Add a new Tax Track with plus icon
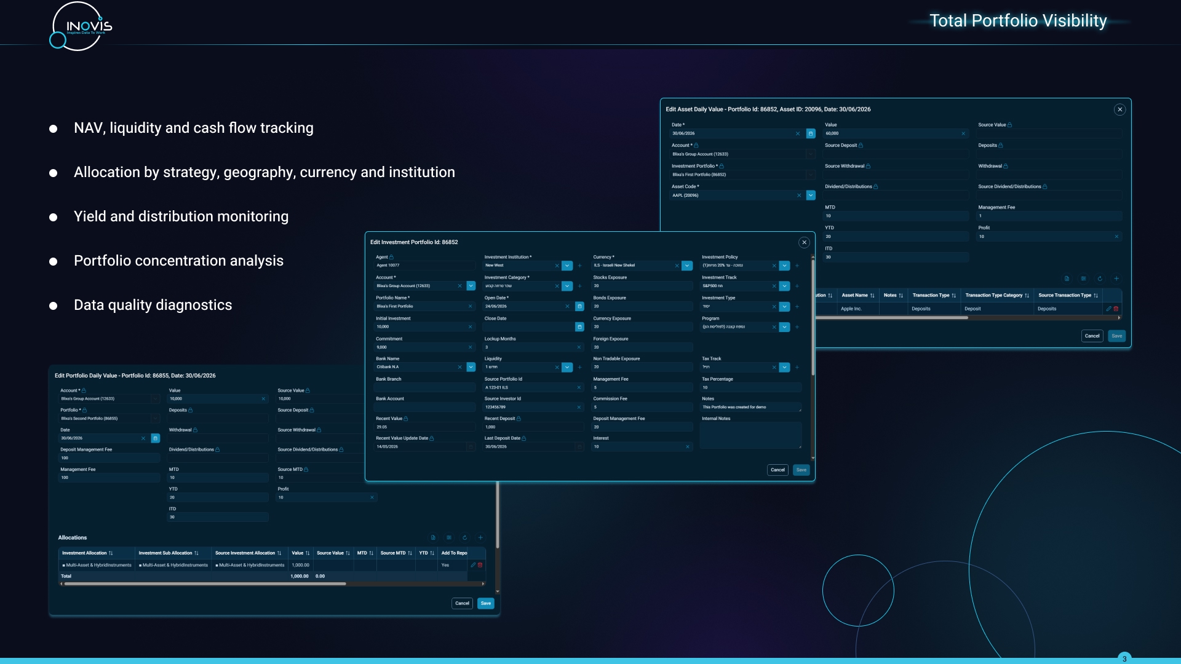This screenshot has width=1181, height=664. pyautogui.click(x=797, y=367)
